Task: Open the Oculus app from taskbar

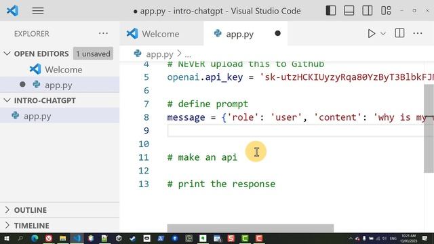Action: pyautogui.click(x=146, y=238)
